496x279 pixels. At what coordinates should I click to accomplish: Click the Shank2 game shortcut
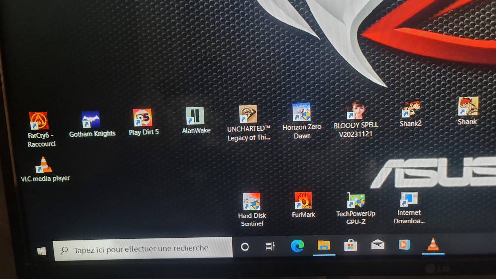411,109
